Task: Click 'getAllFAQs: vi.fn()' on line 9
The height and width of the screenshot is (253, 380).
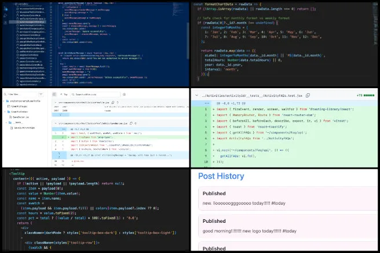Action: tap(238, 156)
